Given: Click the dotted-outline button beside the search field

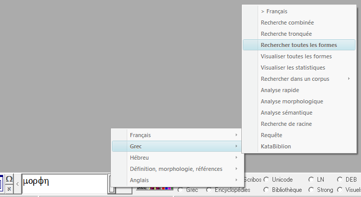Looking at the screenshot, I should [x=111, y=184].
